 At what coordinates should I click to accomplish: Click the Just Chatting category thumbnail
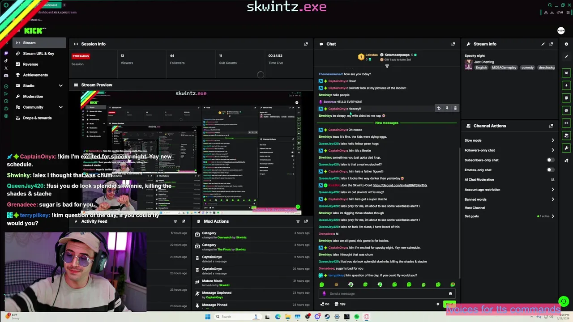[468, 65]
